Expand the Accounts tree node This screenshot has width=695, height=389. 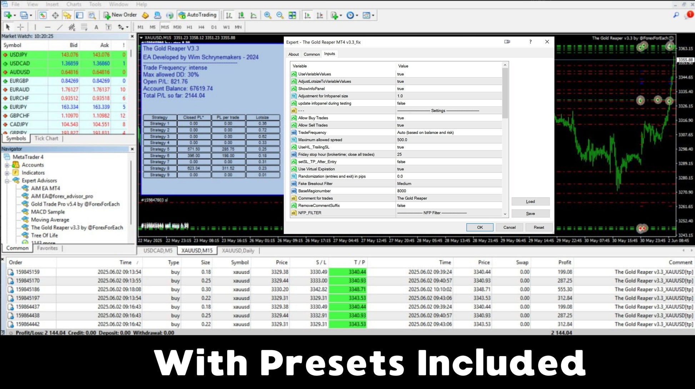[7, 165]
